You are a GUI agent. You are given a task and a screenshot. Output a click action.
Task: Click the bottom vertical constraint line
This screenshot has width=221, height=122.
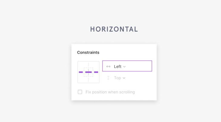(x=88, y=80)
